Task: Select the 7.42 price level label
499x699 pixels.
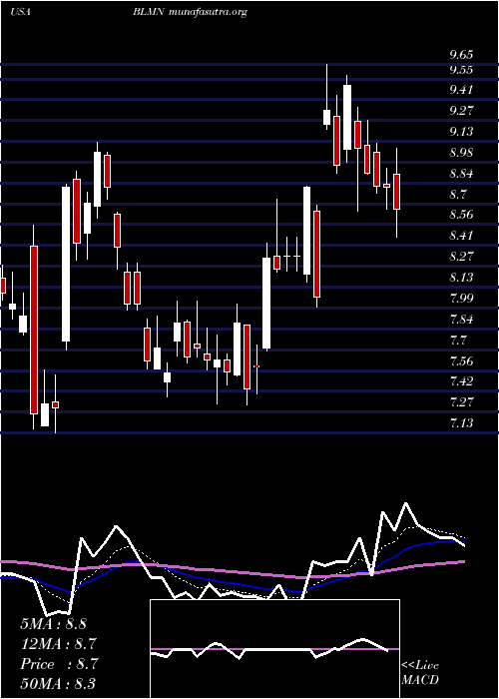Action: pos(461,381)
